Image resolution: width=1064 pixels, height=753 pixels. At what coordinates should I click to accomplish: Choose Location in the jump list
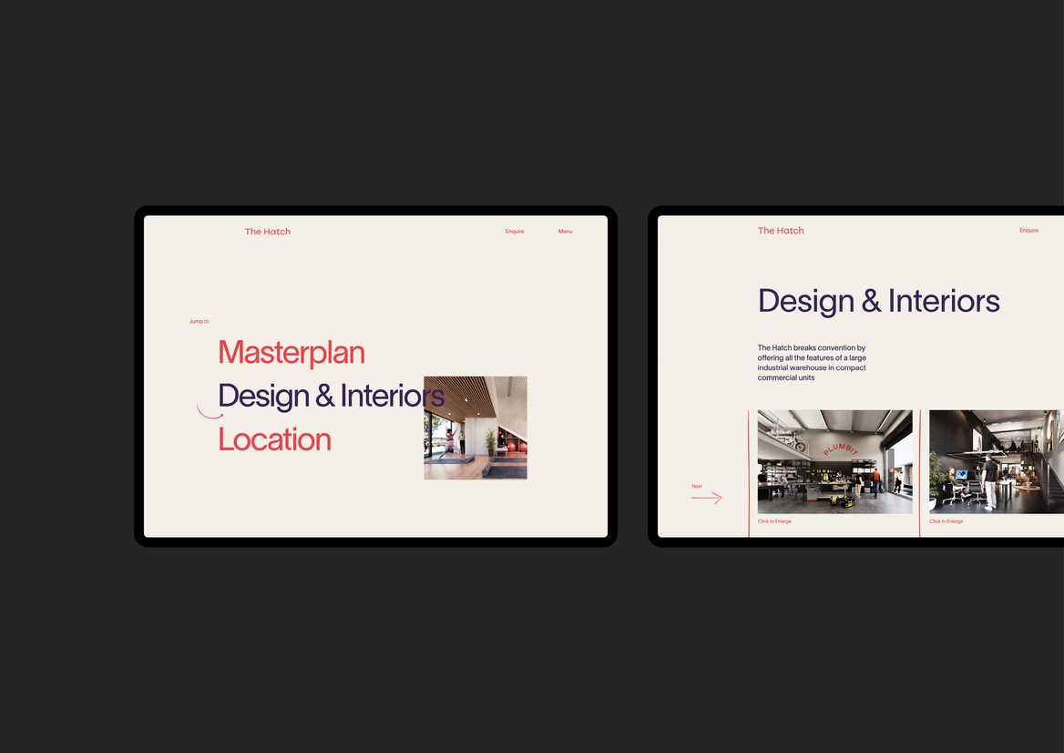[274, 439]
